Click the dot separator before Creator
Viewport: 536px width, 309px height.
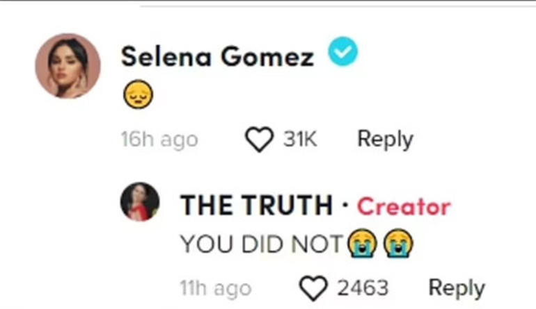(345, 206)
